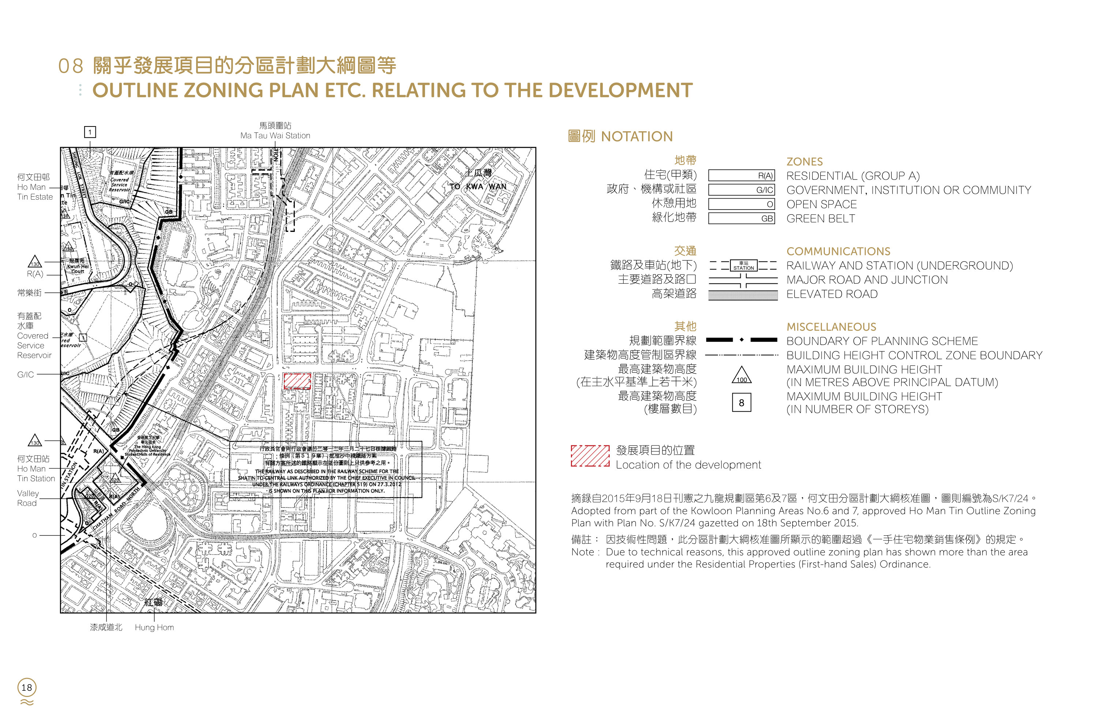Viewport: 1109px width, 720px height.
Task: Click the boundary of planning scheme line symbol
Action: [742, 340]
